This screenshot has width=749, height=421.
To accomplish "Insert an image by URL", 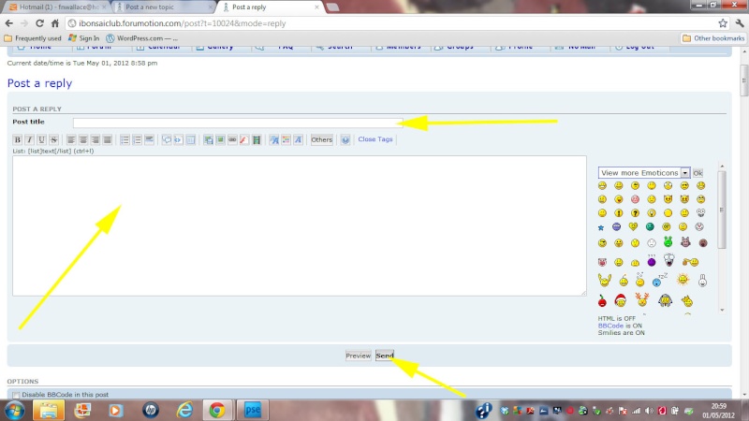I will tap(220, 139).
